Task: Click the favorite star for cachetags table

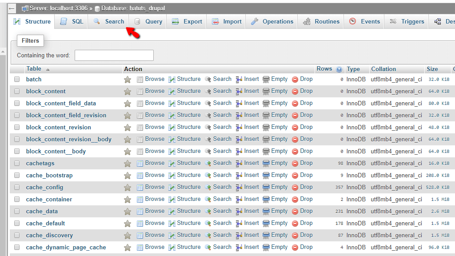Action: [x=128, y=164]
